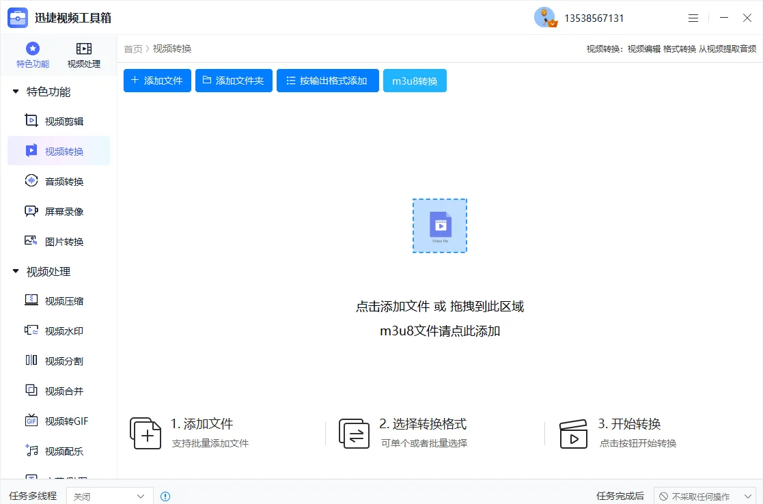Switch to the 特色功能 tab
The width and height of the screenshot is (763, 504).
click(x=33, y=55)
